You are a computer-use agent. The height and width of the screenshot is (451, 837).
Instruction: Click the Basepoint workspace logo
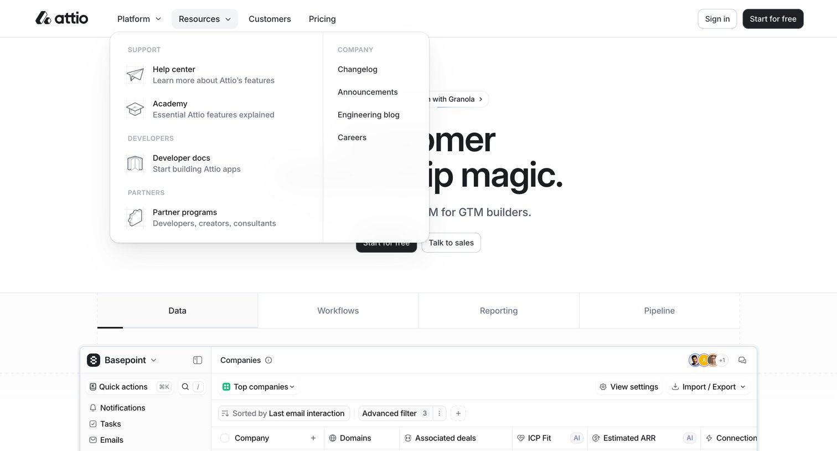click(94, 360)
